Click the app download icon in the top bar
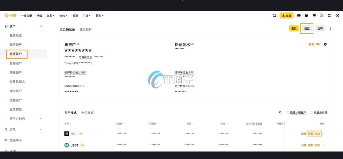 click(322, 16)
